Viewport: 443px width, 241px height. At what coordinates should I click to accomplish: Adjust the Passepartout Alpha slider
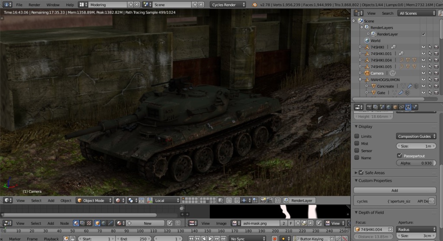click(x=416, y=163)
